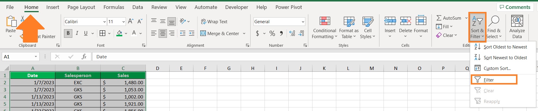Click the Analyze Data icon
This screenshot has height=111, width=538.
[517, 21]
